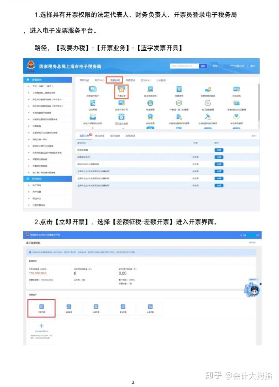This screenshot has height=387, width=279.
Task: Open 电子资料 in the sidebar
Action: (x=37, y=185)
